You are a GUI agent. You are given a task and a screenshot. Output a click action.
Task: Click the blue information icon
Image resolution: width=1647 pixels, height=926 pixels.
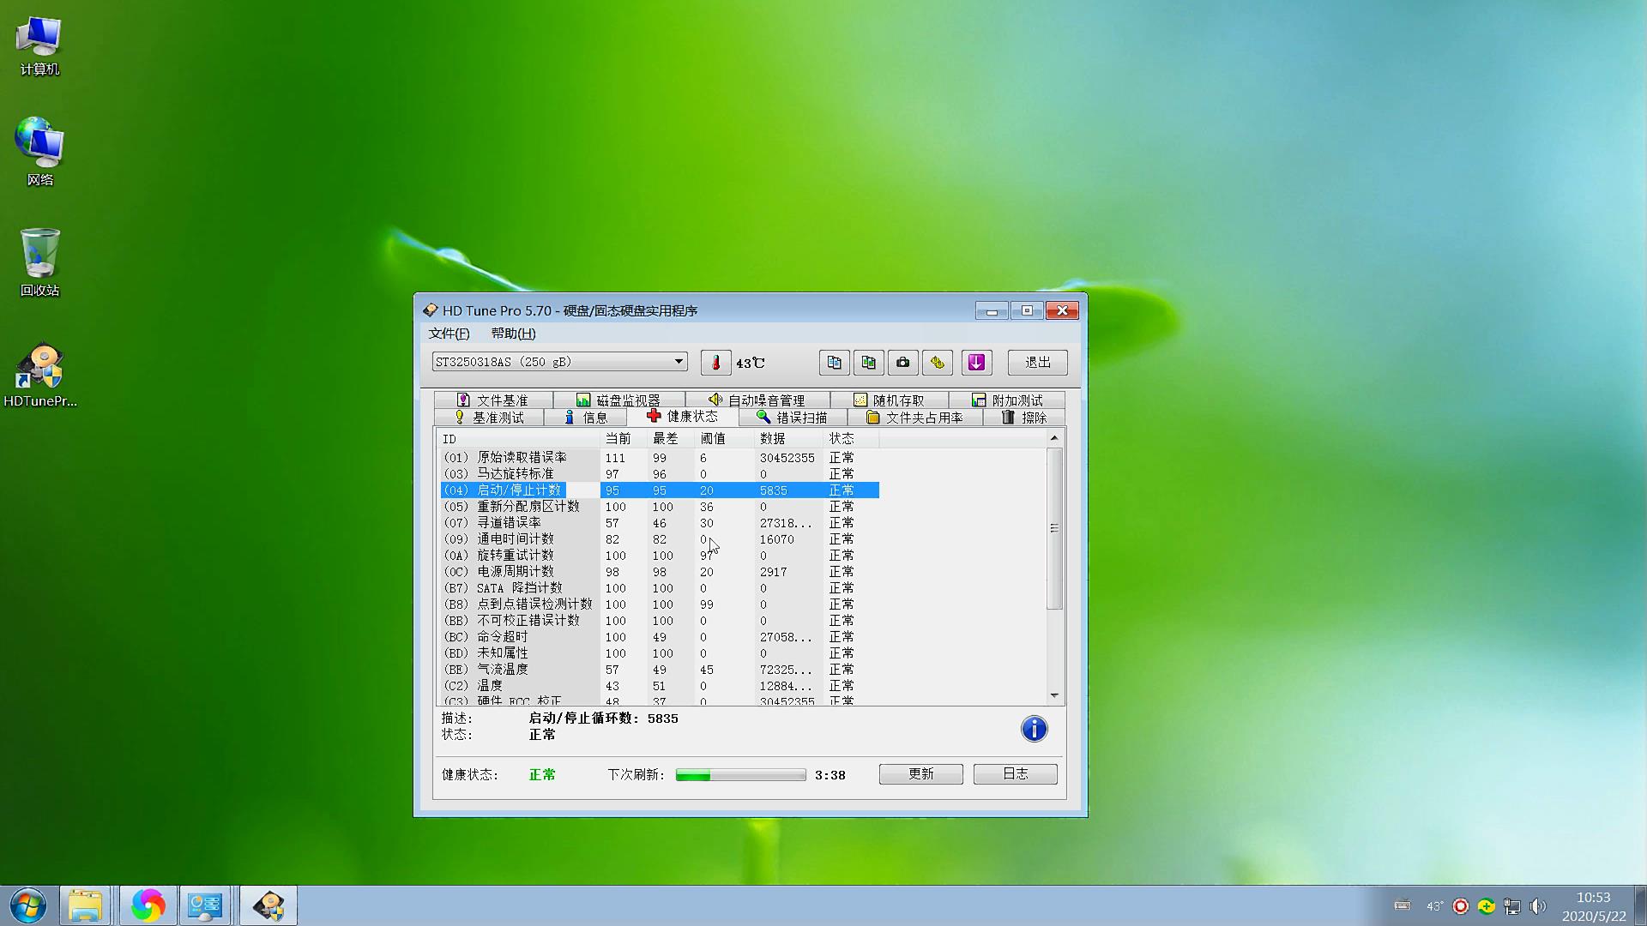tap(1034, 729)
